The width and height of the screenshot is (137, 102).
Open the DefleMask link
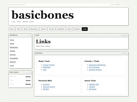coord(47,67)
